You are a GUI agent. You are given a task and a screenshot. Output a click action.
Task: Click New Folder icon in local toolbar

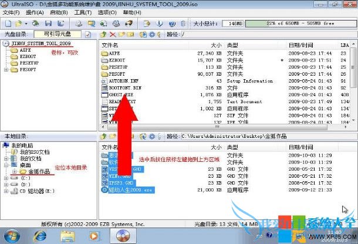[113, 137]
